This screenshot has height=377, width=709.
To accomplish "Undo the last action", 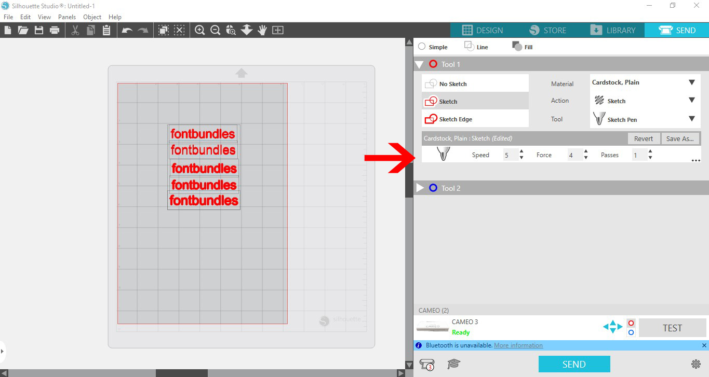I will click(127, 30).
